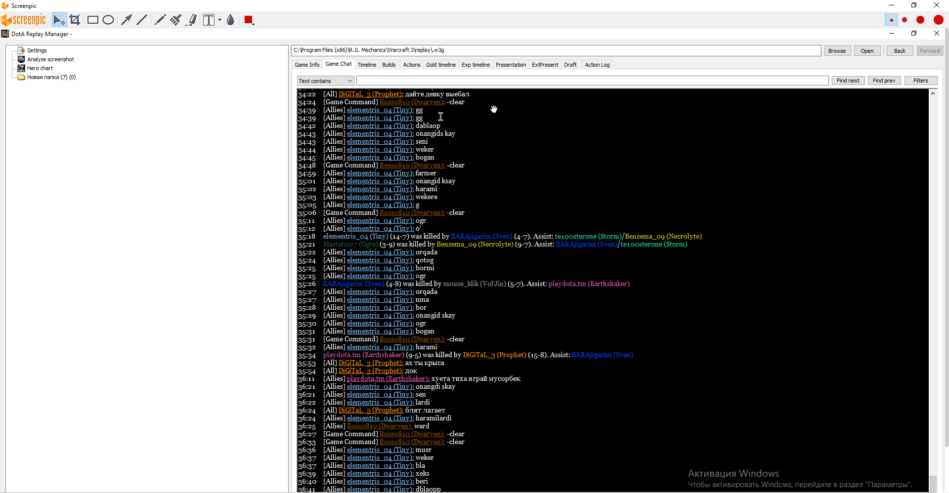Viewport: 949px width, 493px height.
Task: Select the straight line tool
Action: tap(142, 20)
